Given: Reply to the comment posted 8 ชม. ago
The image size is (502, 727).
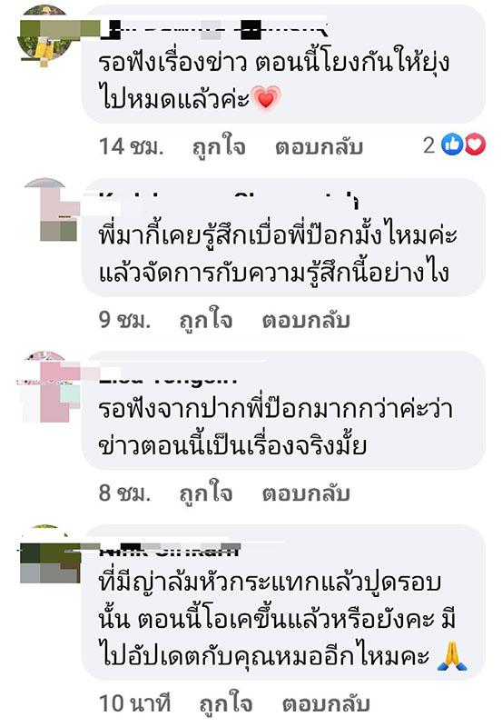Looking at the screenshot, I should pyautogui.click(x=306, y=493).
